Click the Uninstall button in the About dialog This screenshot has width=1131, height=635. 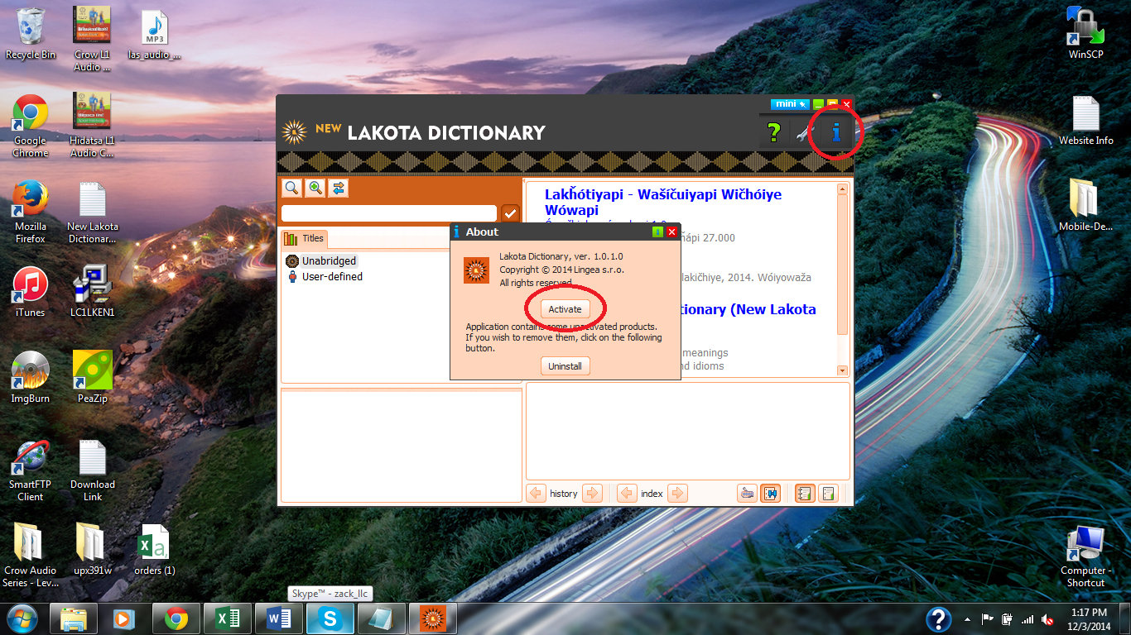tap(565, 365)
